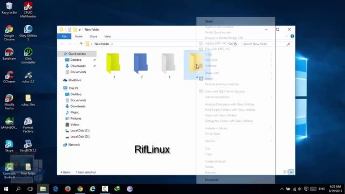Viewport: 345px width, 194px height.
Task: Open Customize Quick Access Toolbar dropdown
Action: pos(80,30)
